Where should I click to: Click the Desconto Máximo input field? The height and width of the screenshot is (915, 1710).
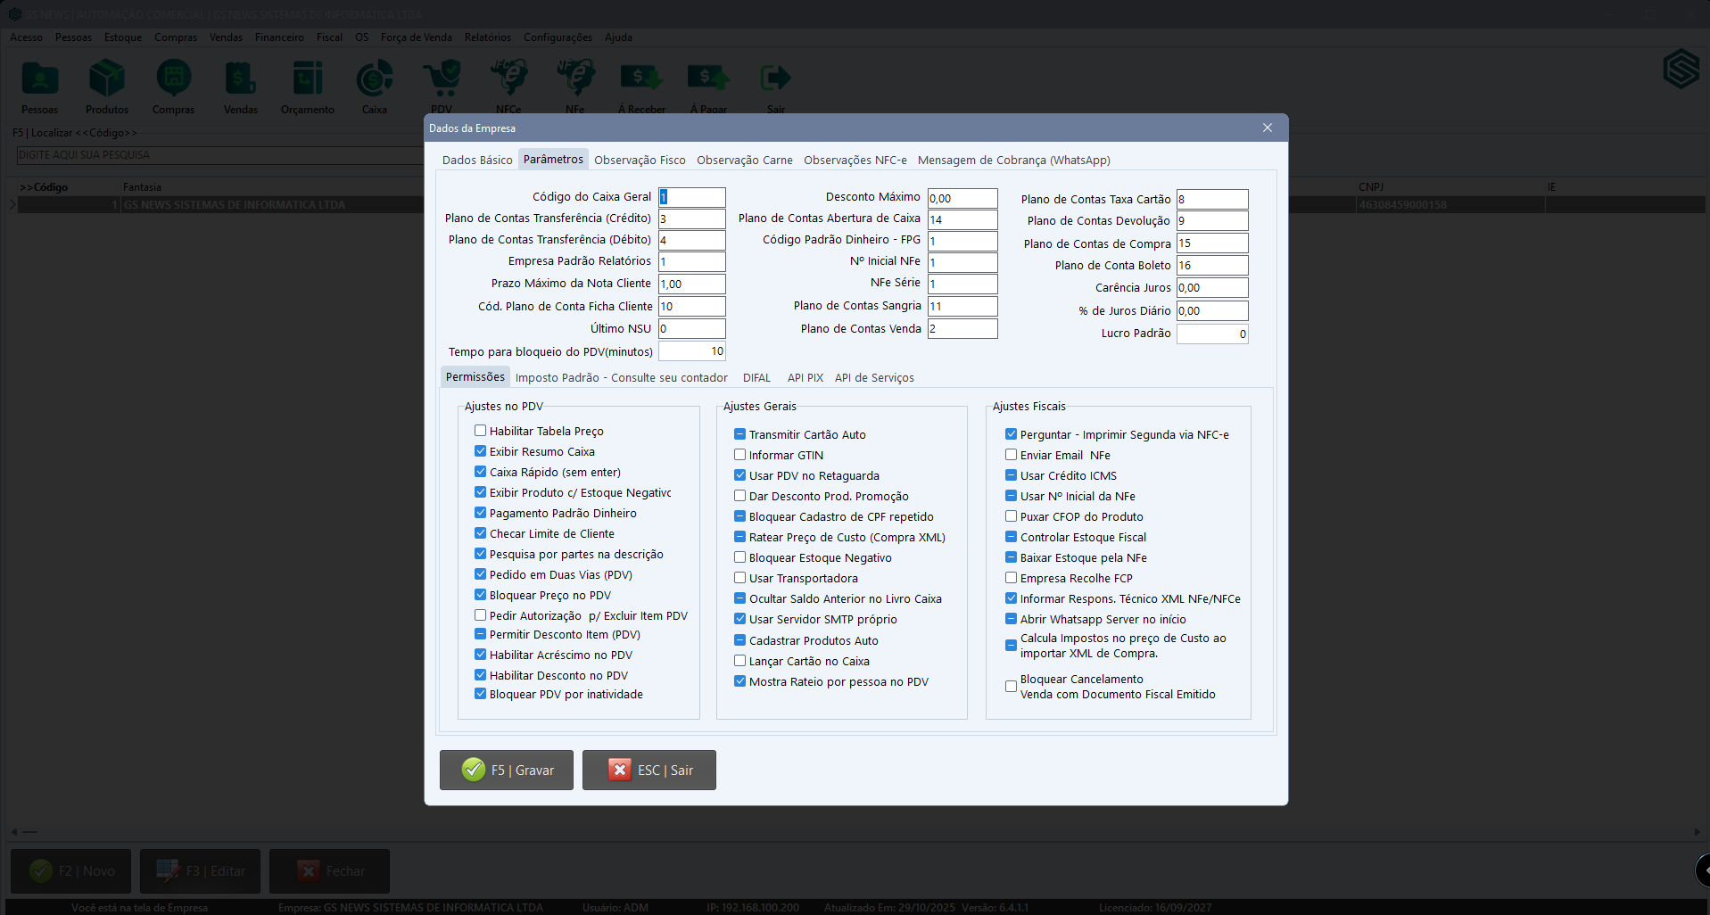(x=962, y=198)
